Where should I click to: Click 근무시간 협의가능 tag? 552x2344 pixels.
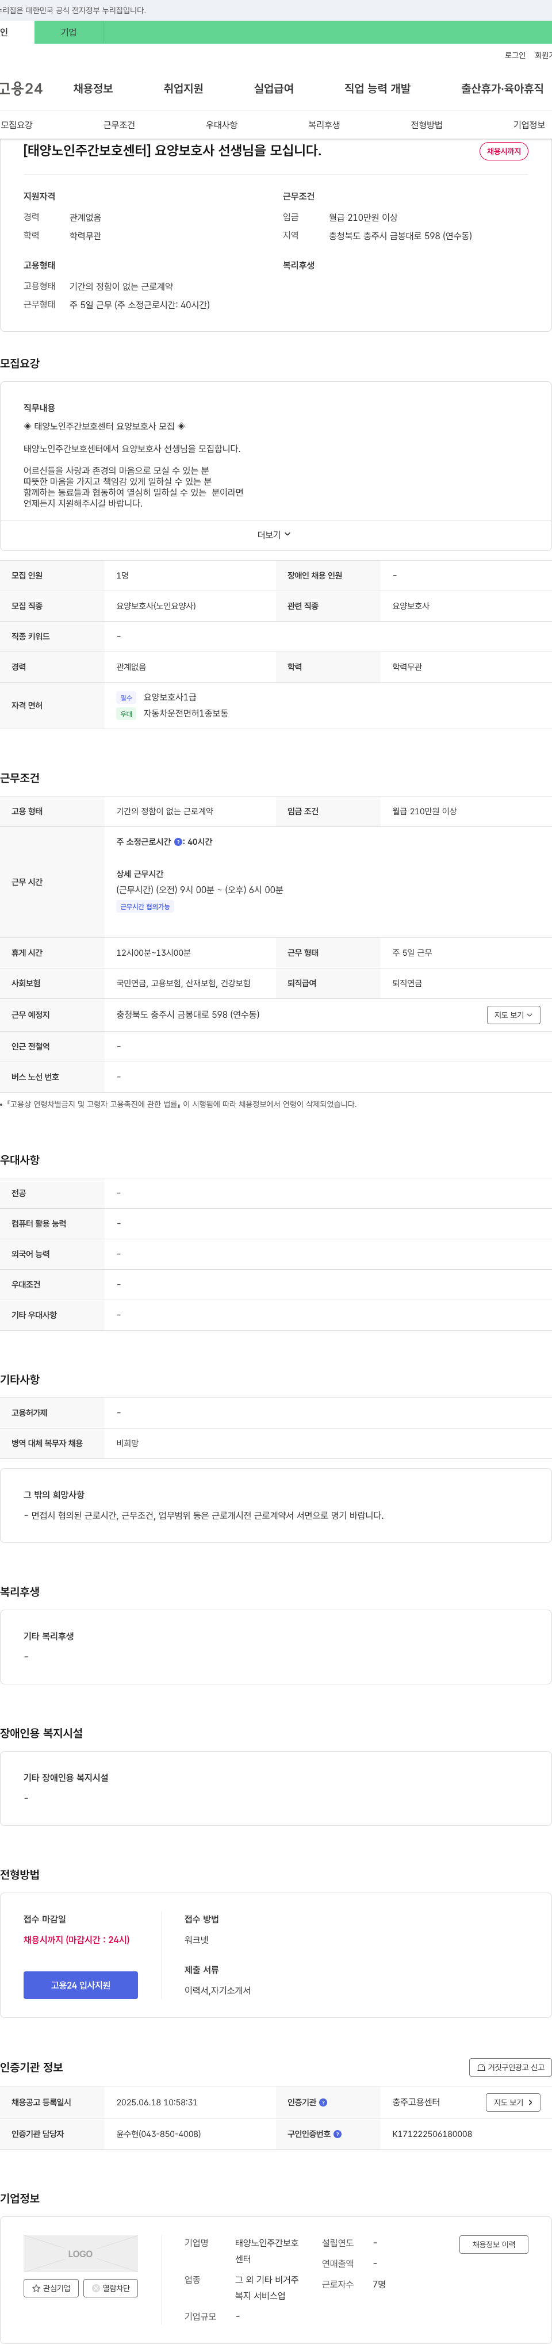(145, 906)
